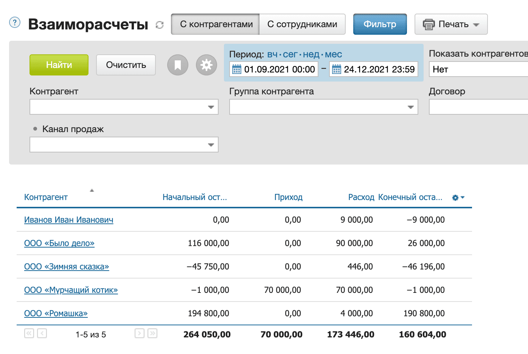The image size is (528, 354).
Task: Click the help question mark icon
Action: point(14,23)
